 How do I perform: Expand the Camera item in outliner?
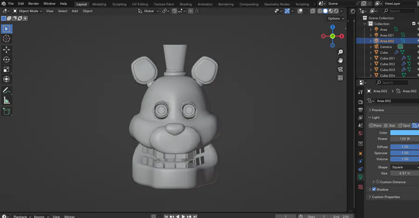[x=371, y=47]
